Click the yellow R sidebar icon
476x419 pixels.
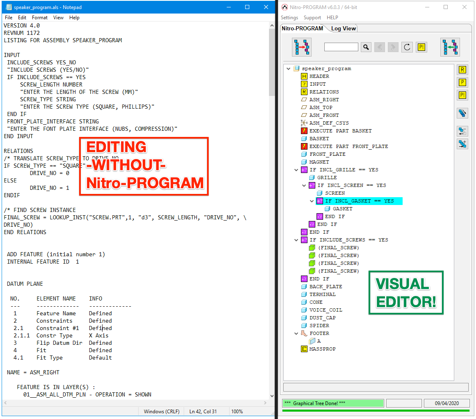click(x=462, y=70)
